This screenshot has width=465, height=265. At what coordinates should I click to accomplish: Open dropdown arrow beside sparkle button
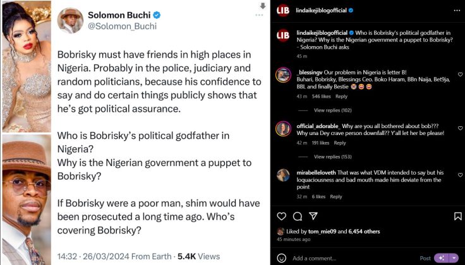454,258
